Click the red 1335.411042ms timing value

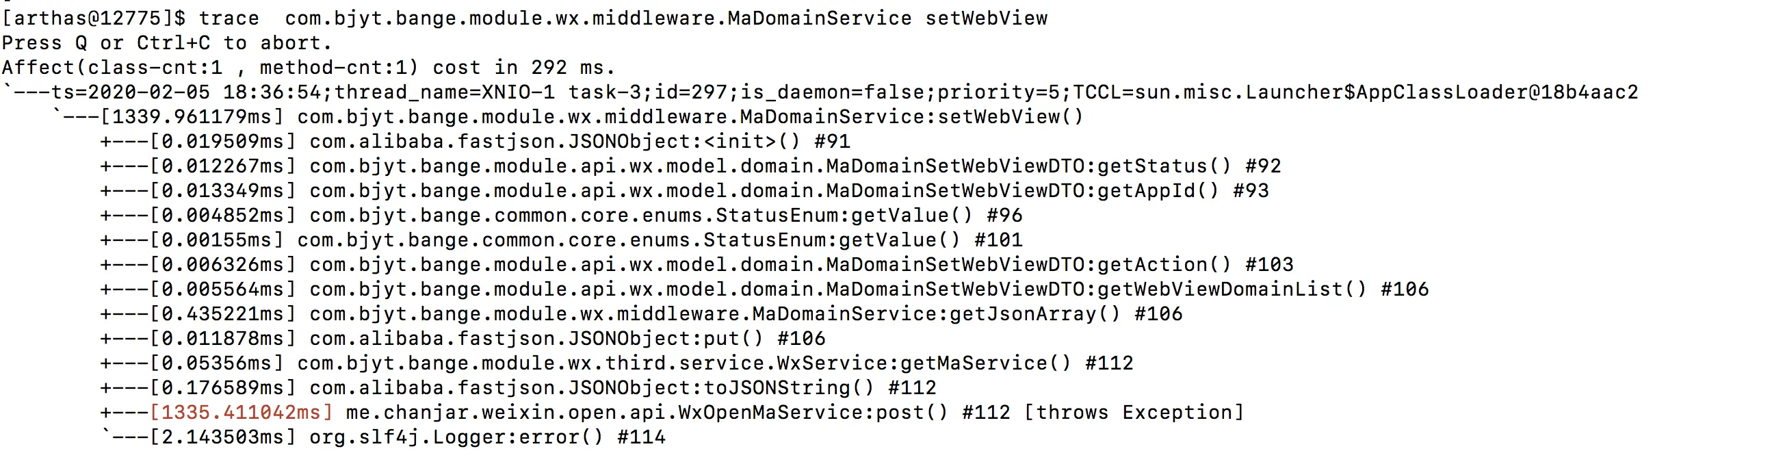tap(242, 413)
